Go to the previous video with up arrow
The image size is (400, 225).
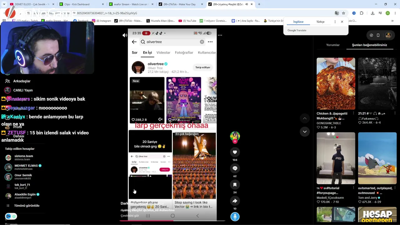(305, 118)
